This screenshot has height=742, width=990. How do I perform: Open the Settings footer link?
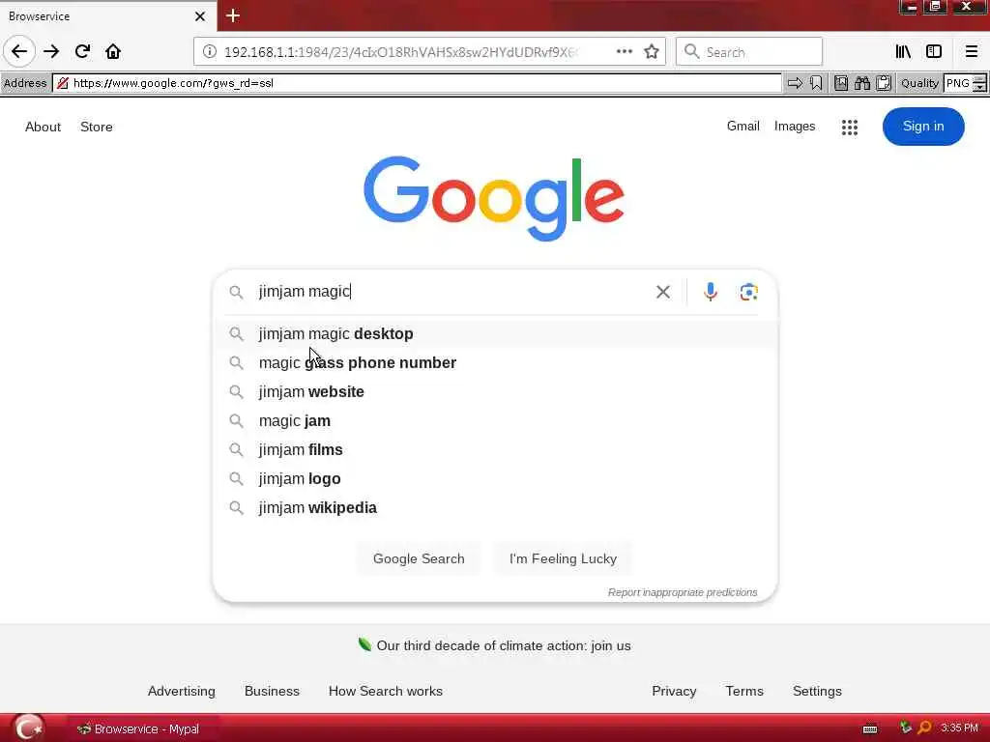(817, 691)
